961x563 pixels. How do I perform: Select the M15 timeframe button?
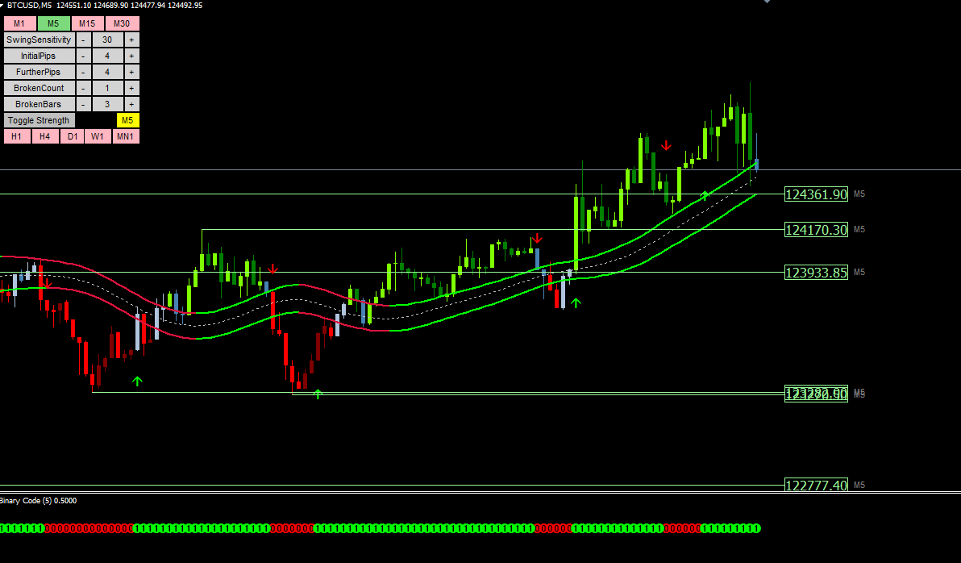click(87, 23)
